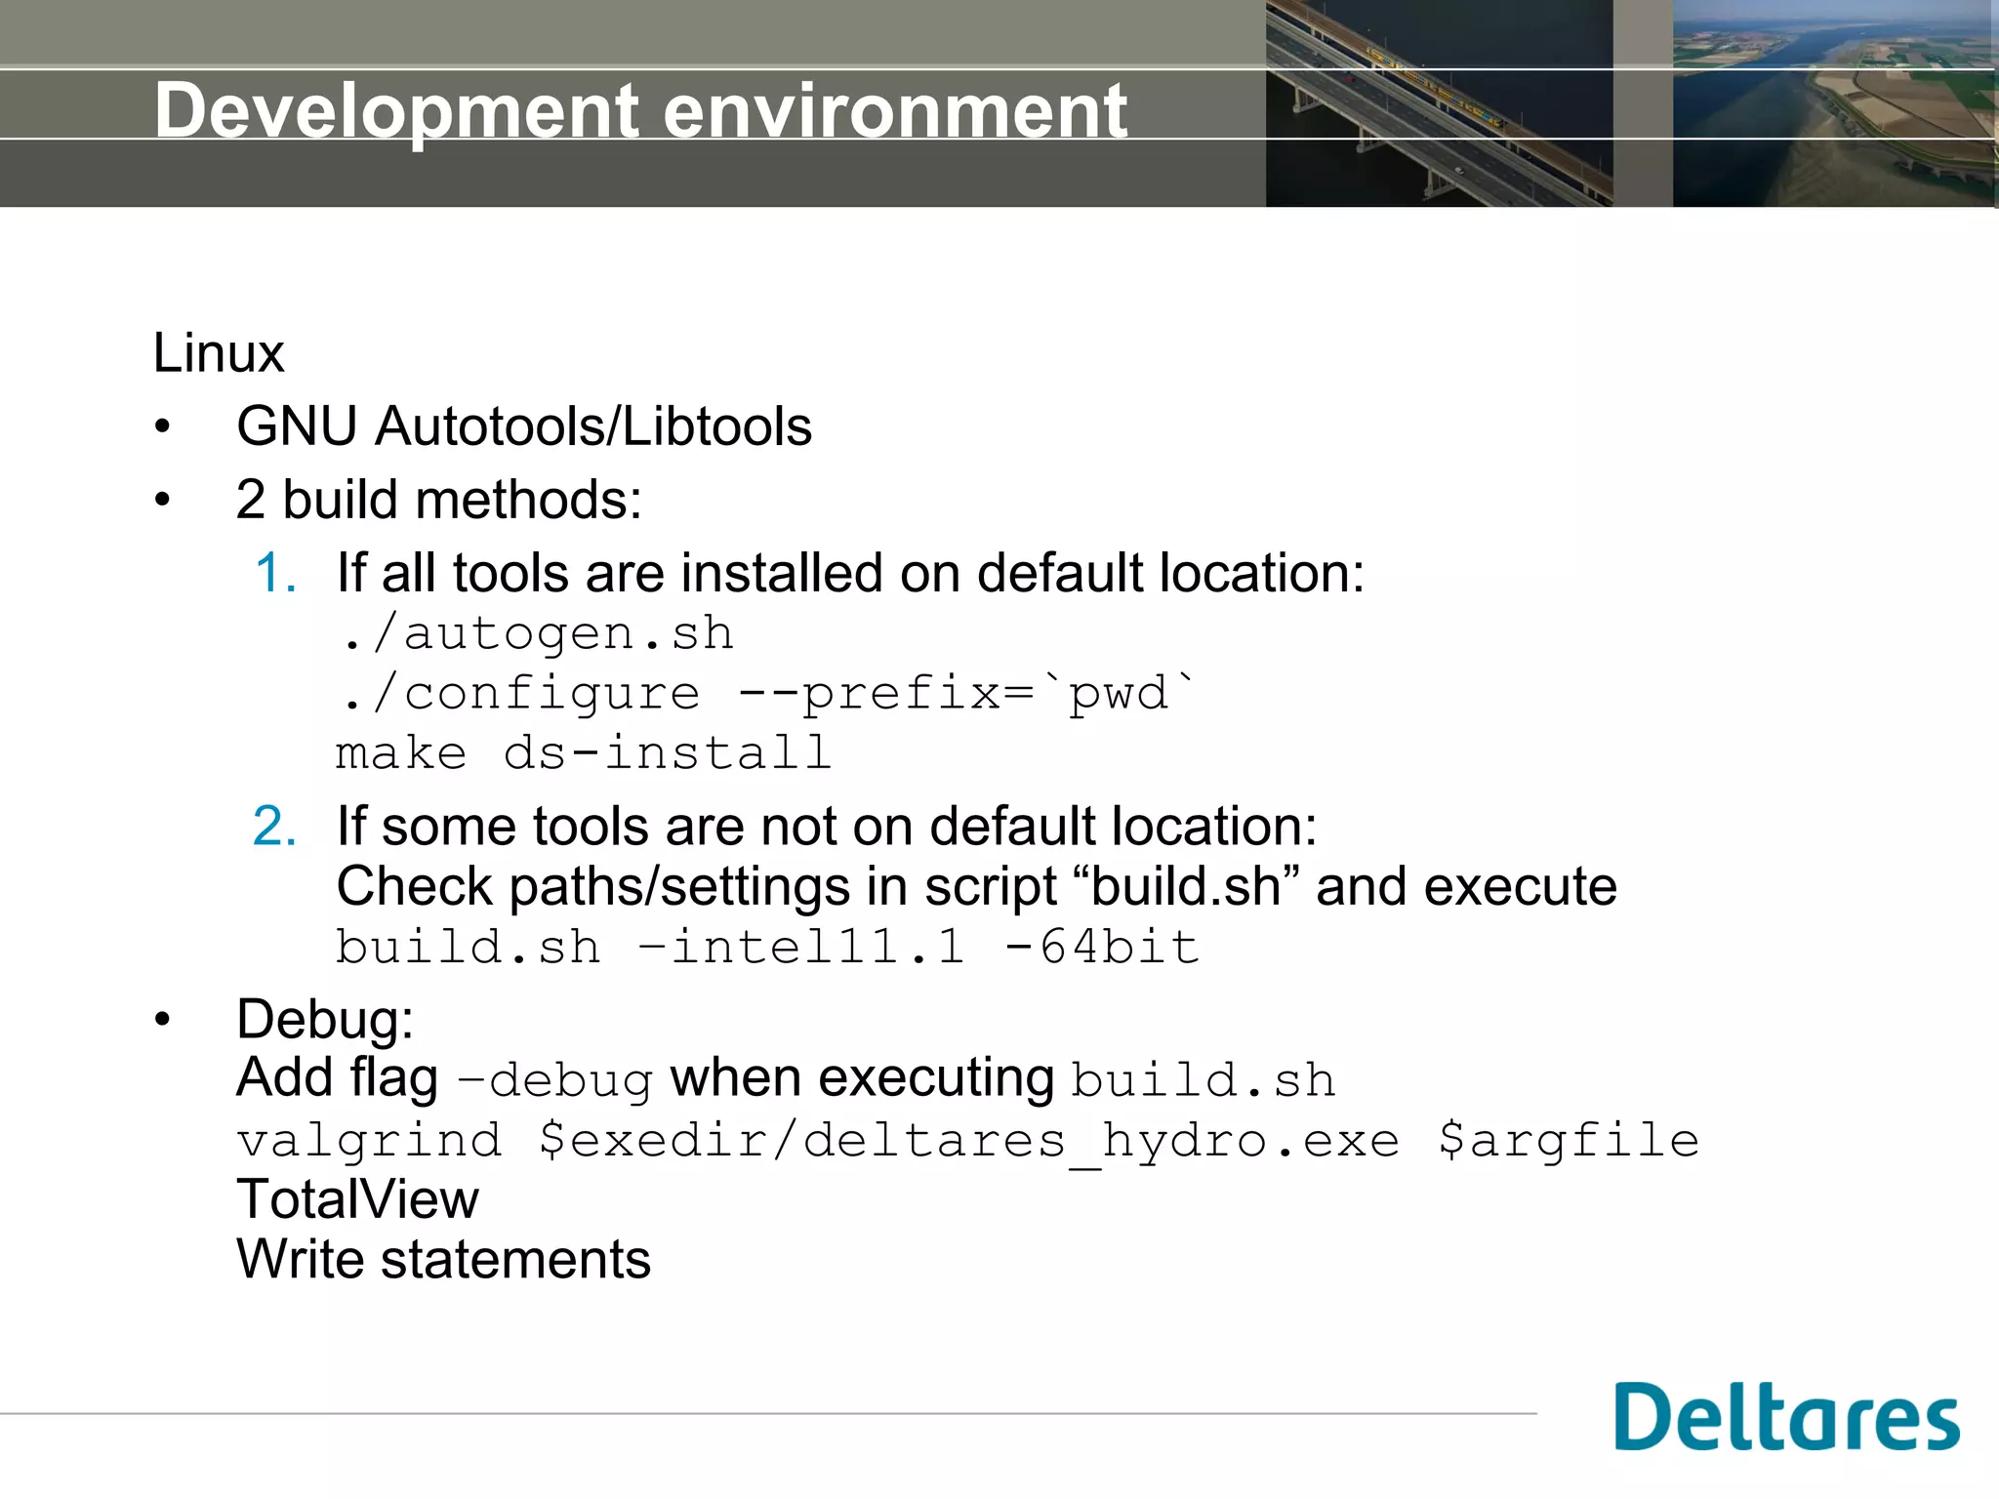This screenshot has height=1499, width=1999.
Task: Select 'build.sh -intel11.1 -64bit' command
Action: (767, 947)
